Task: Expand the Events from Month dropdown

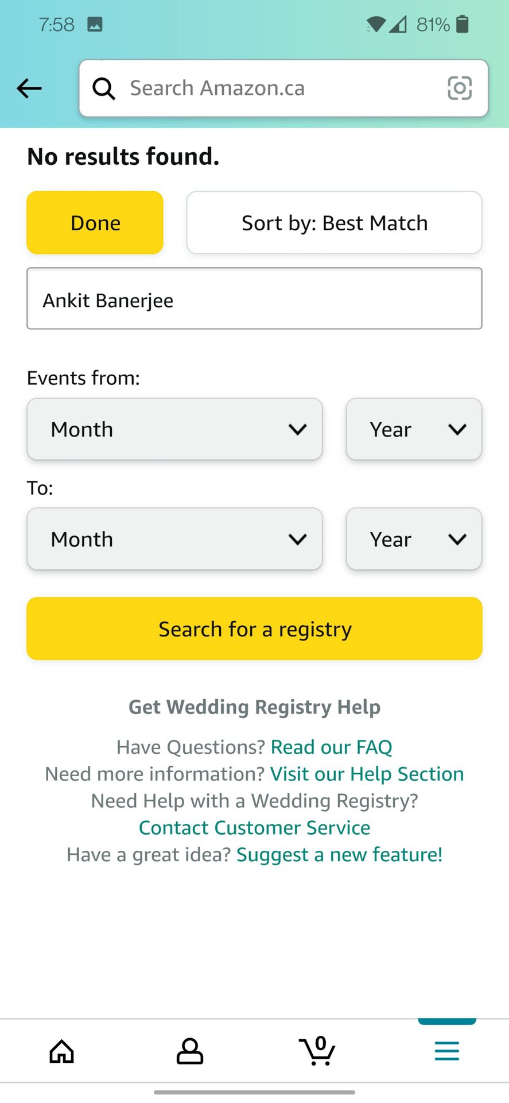Action: [x=174, y=429]
